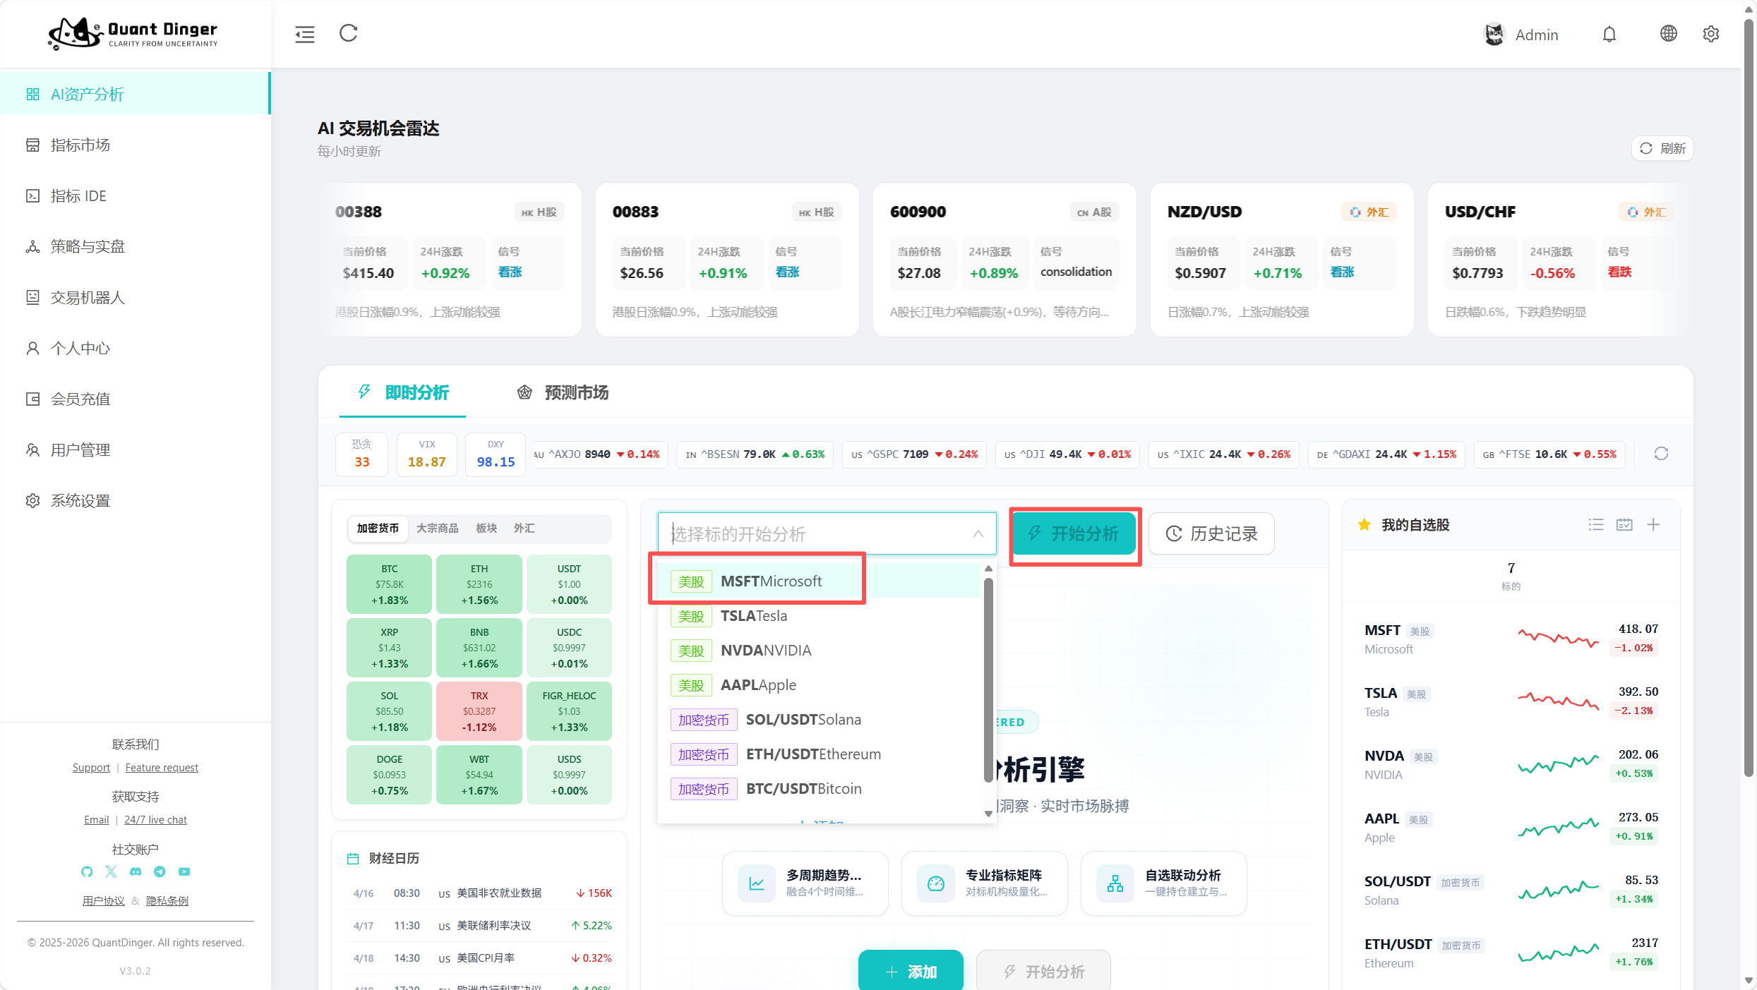Open the 24/7 live chat link

[155, 820]
